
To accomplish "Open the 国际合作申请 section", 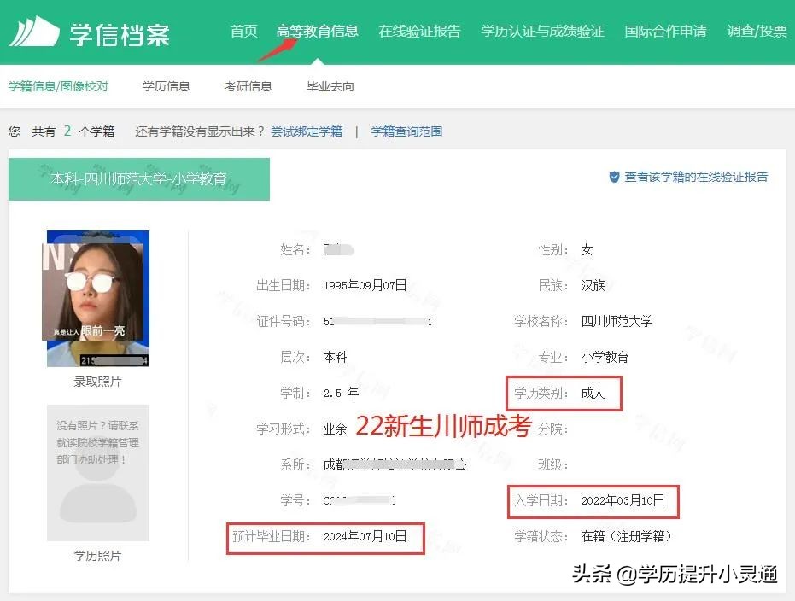I will click(666, 30).
